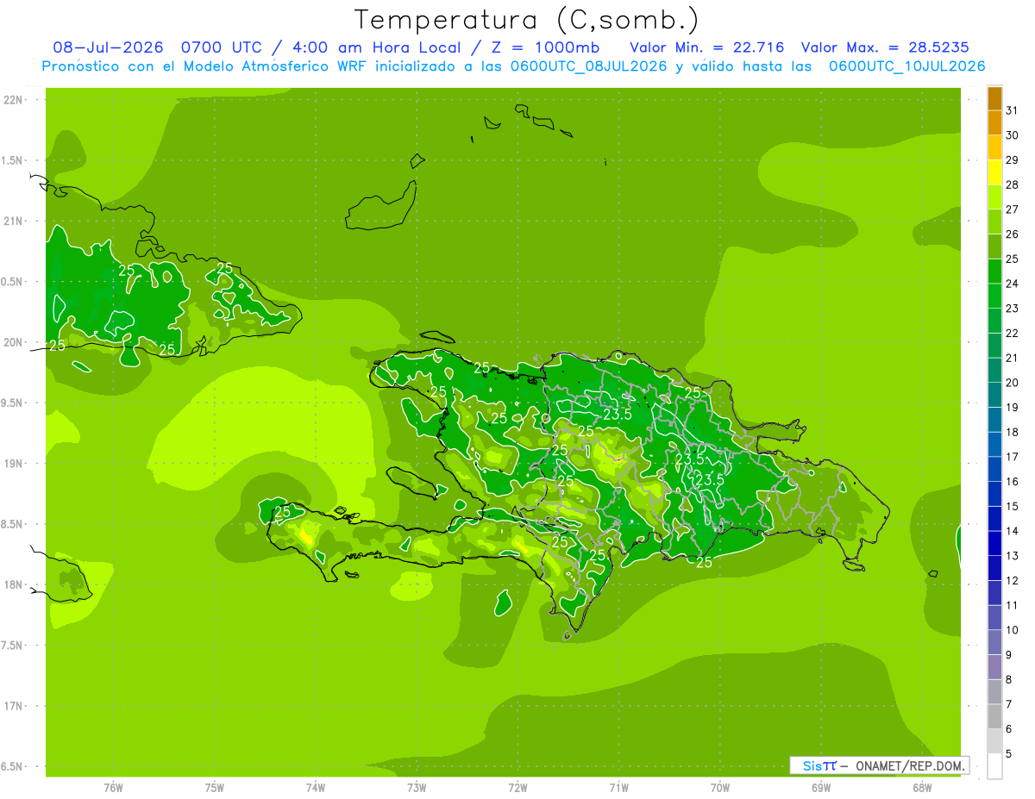Click the '20N' latitude axis label

click(14, 342)
